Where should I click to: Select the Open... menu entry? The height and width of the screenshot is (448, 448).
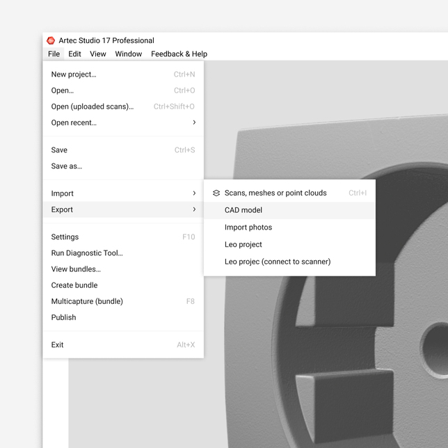click(123, 90)
